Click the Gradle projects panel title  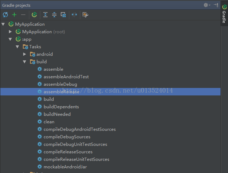[x=16, y=5]
